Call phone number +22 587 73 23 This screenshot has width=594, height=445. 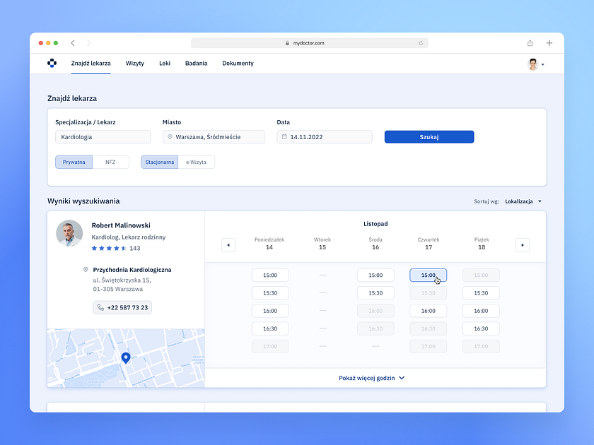122,307
